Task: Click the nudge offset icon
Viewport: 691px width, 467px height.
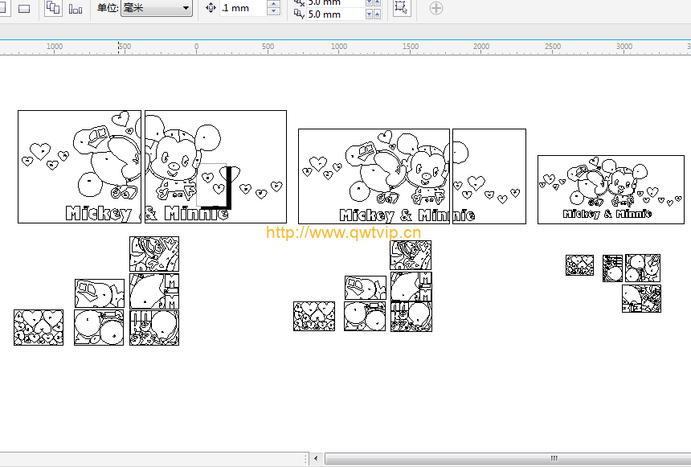Action: (x=211, y=7)
